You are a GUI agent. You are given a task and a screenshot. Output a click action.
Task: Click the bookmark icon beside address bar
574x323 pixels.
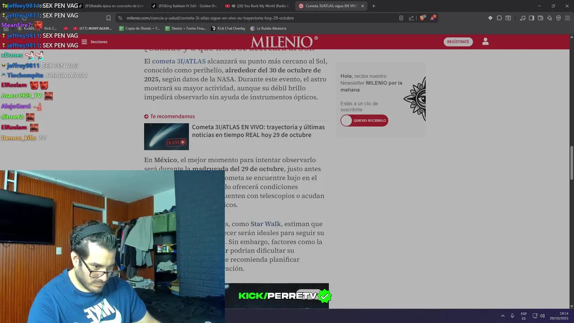pos(109,18)
